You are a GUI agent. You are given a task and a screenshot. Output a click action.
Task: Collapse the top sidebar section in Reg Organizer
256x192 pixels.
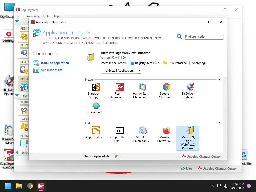[x=17, y=22]
